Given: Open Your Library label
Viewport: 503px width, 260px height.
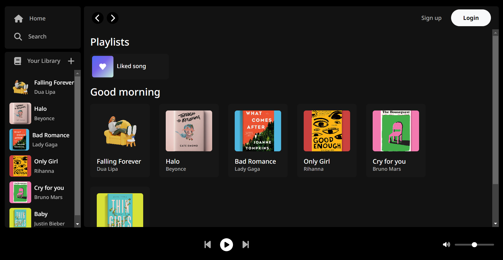Looking at the screenshot, I should pyautogui.click(x=44, y=61).
